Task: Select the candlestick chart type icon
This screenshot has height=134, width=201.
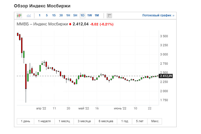Action: pyautogui.click(x=19, y=16)
